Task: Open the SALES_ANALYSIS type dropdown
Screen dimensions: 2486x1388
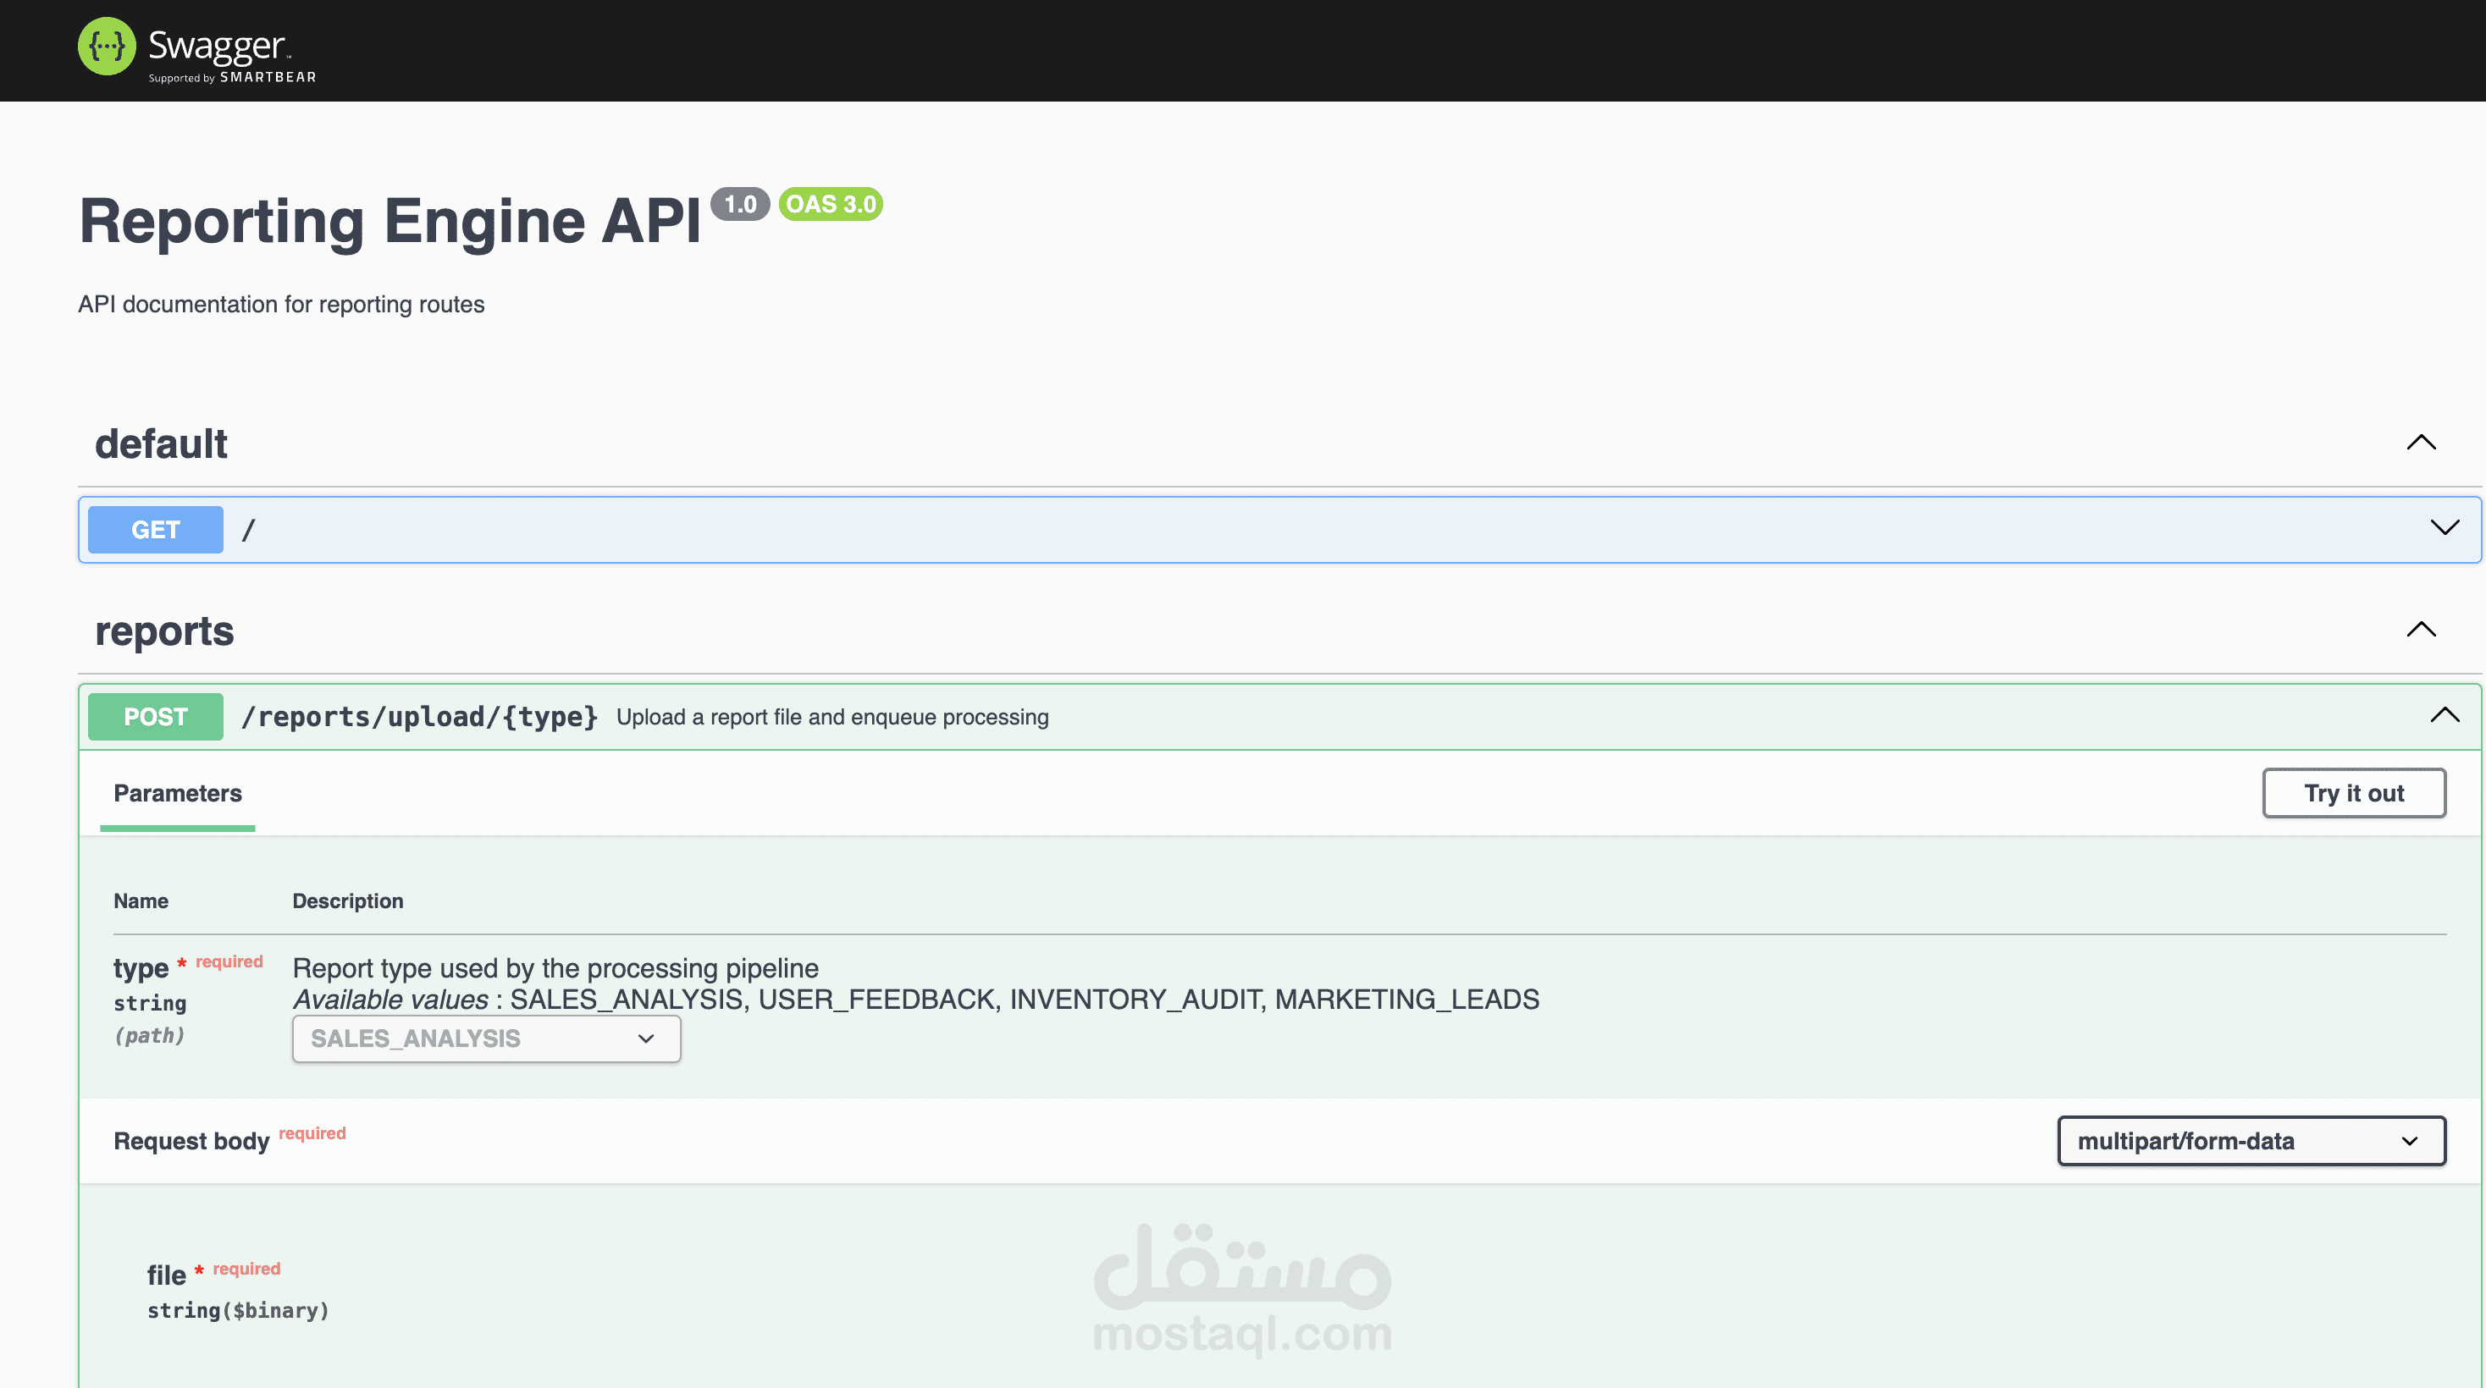Action: click(486, 1038)
